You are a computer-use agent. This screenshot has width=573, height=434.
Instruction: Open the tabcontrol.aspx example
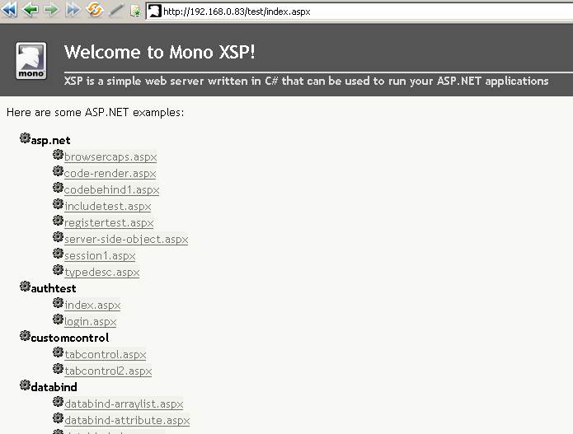106,354
